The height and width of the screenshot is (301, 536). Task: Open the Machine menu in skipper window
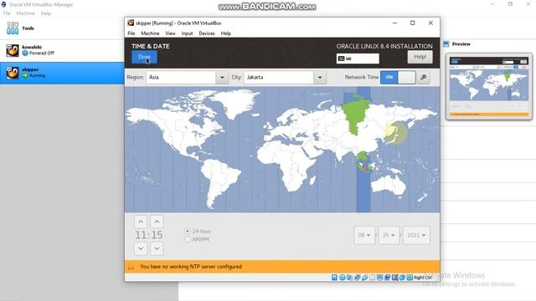tap(150, 33)
